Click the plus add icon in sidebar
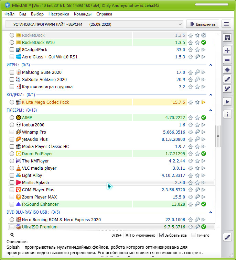 [x=227, y=50]
